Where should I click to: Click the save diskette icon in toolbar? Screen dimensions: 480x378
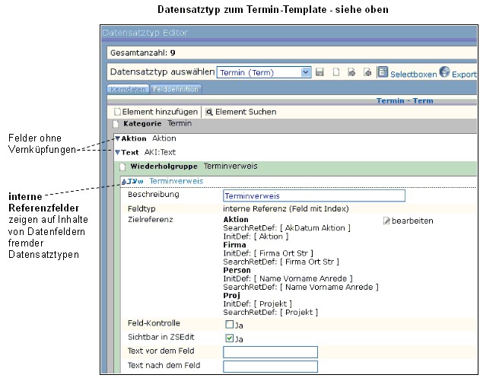click(320, 72)
